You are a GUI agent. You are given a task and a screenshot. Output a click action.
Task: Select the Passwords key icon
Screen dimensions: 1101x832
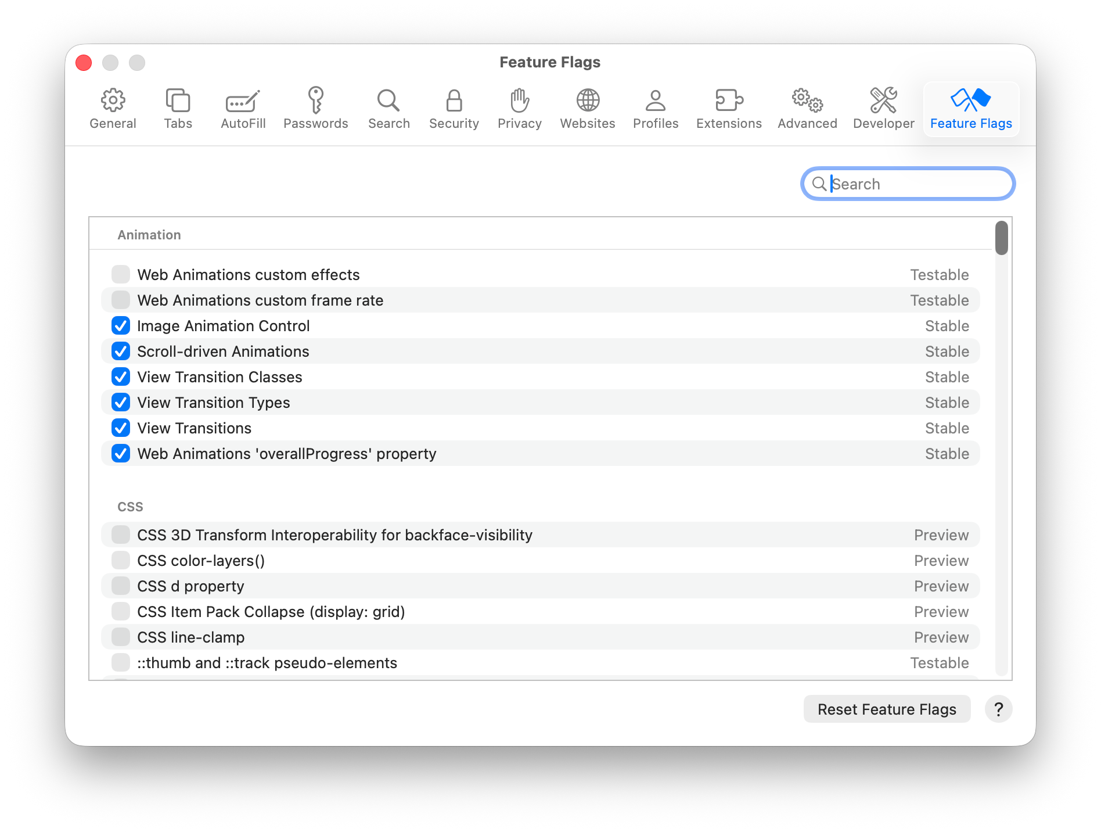pos(315,101)
